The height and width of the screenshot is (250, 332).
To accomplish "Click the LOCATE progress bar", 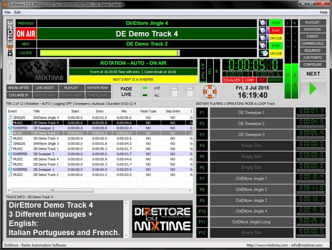I will click(147, 53).
